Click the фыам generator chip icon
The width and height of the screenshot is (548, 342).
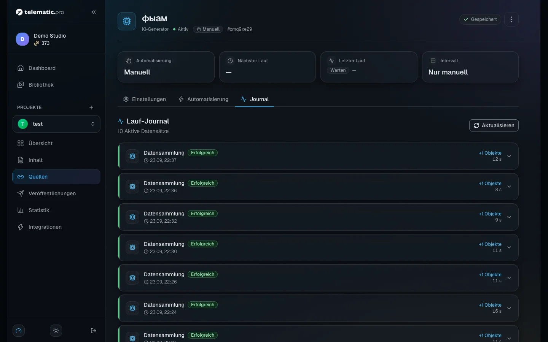(x=127, y=21)
